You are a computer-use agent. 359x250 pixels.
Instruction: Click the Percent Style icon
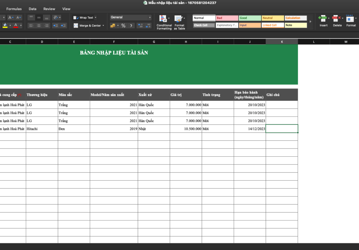point(123,26)
